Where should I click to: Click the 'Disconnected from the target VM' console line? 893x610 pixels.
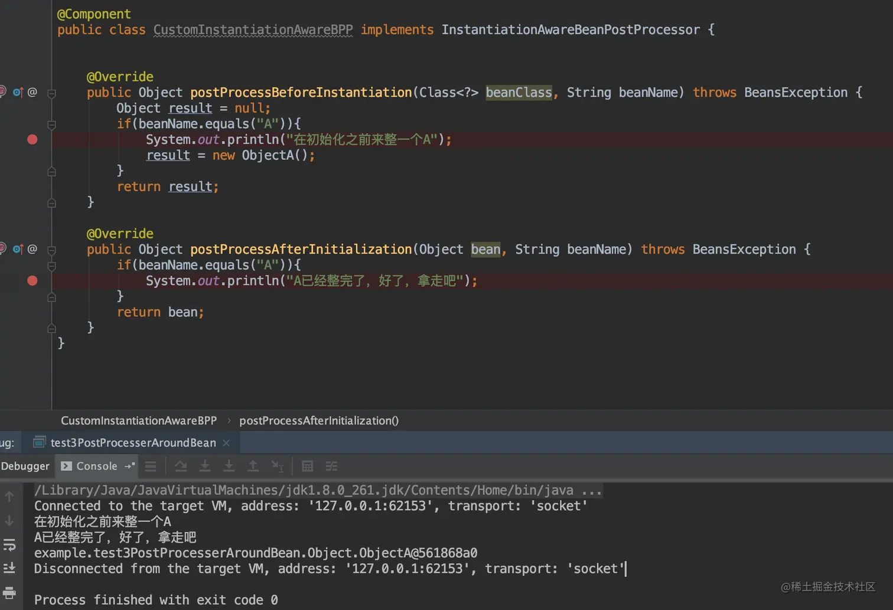click(330, 569)
